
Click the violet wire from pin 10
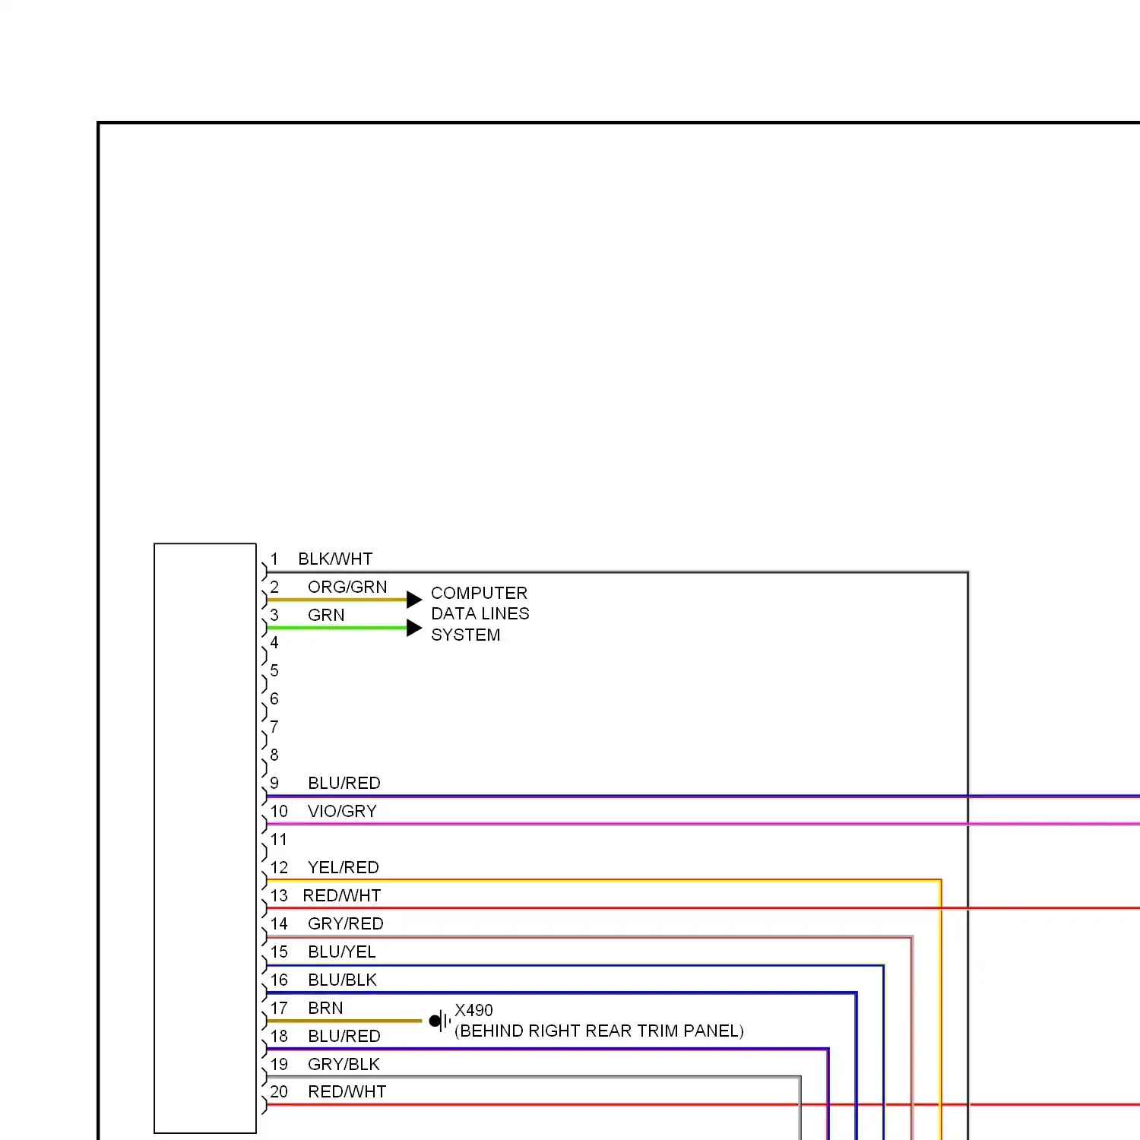(703, 824)
